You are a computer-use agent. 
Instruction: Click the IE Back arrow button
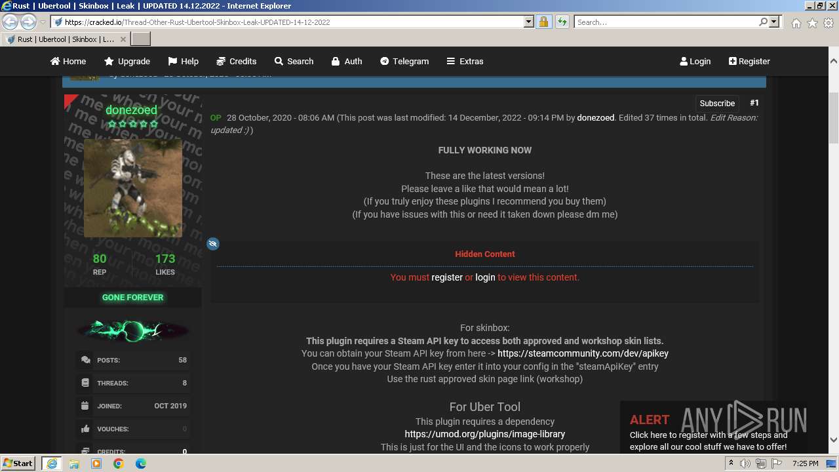click(x=10, y=22)
